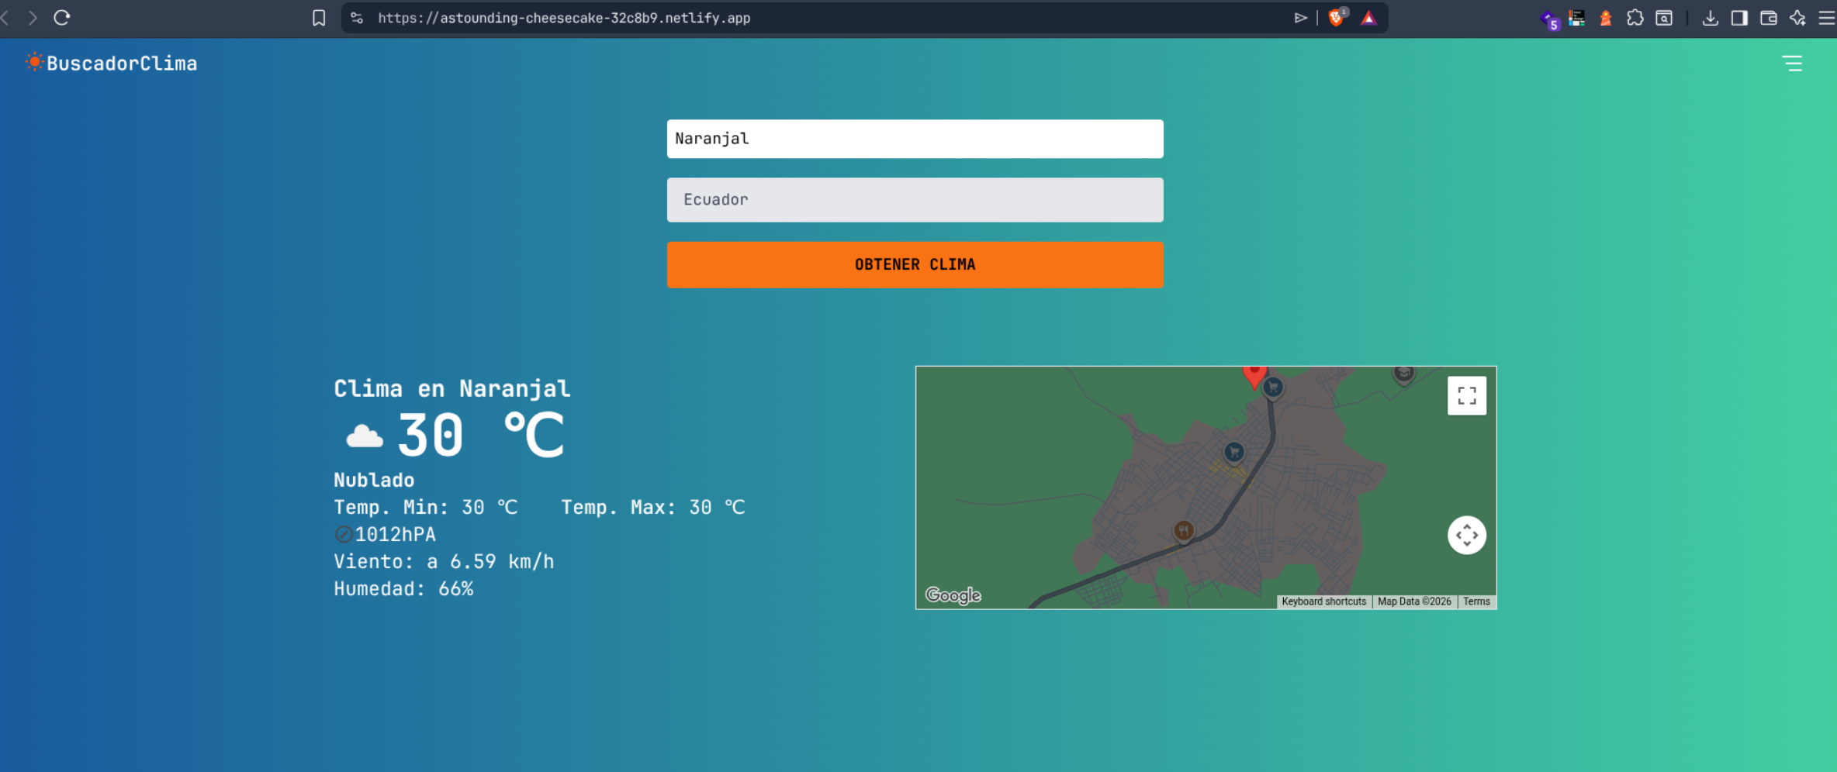Click the BuscadorClima sun logo
Screen dimensions: 1837x772
click(34, 62)
